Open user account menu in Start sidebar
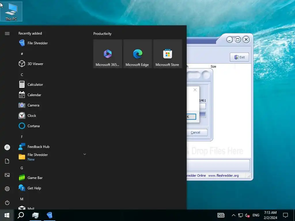Screen dimensions: 295x221 click(x=7, y=147)
